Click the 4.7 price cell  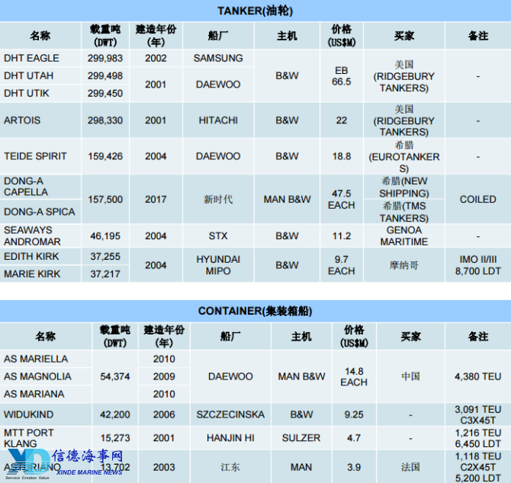tap(354, 438)
